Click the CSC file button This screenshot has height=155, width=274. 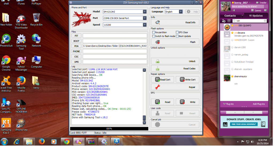tap(77, 57)
